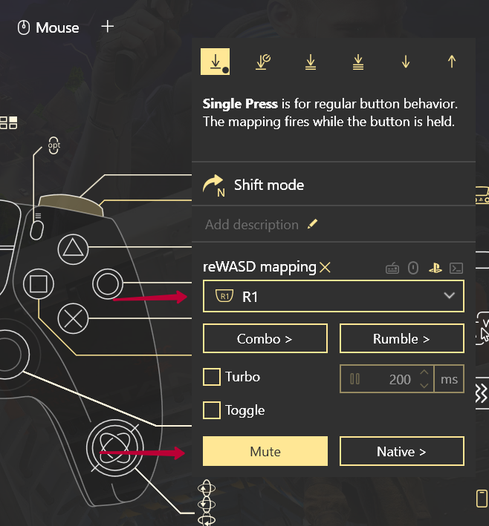The height and width of the screenshot is (526, 489).
Task: Select the Double Press activator icon
Action: [x=311, y=62]
